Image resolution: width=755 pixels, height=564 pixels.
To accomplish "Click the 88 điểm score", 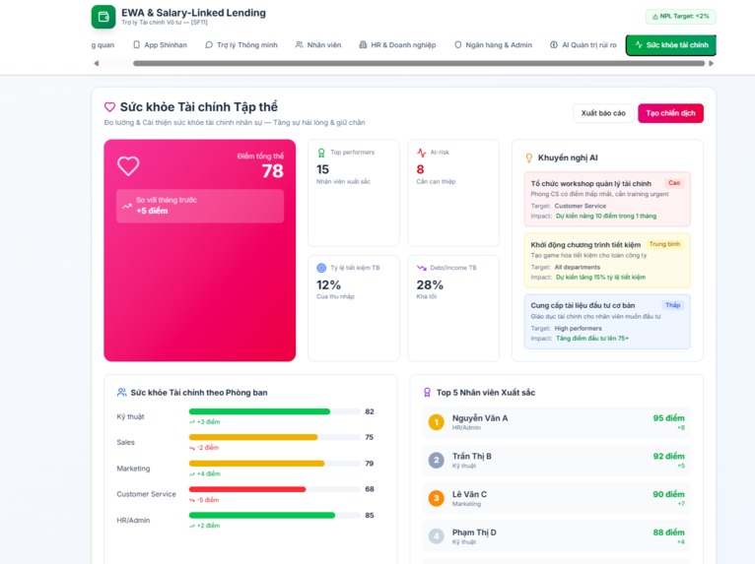I will (x=668, y=533).
